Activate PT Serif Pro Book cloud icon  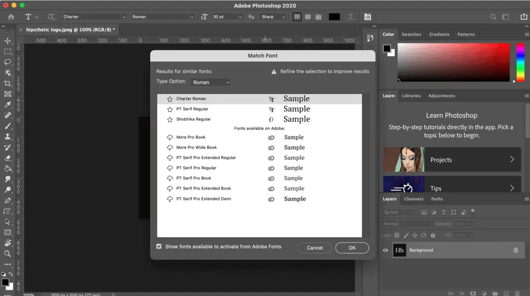pyautogui.click(x=170, y=178)
